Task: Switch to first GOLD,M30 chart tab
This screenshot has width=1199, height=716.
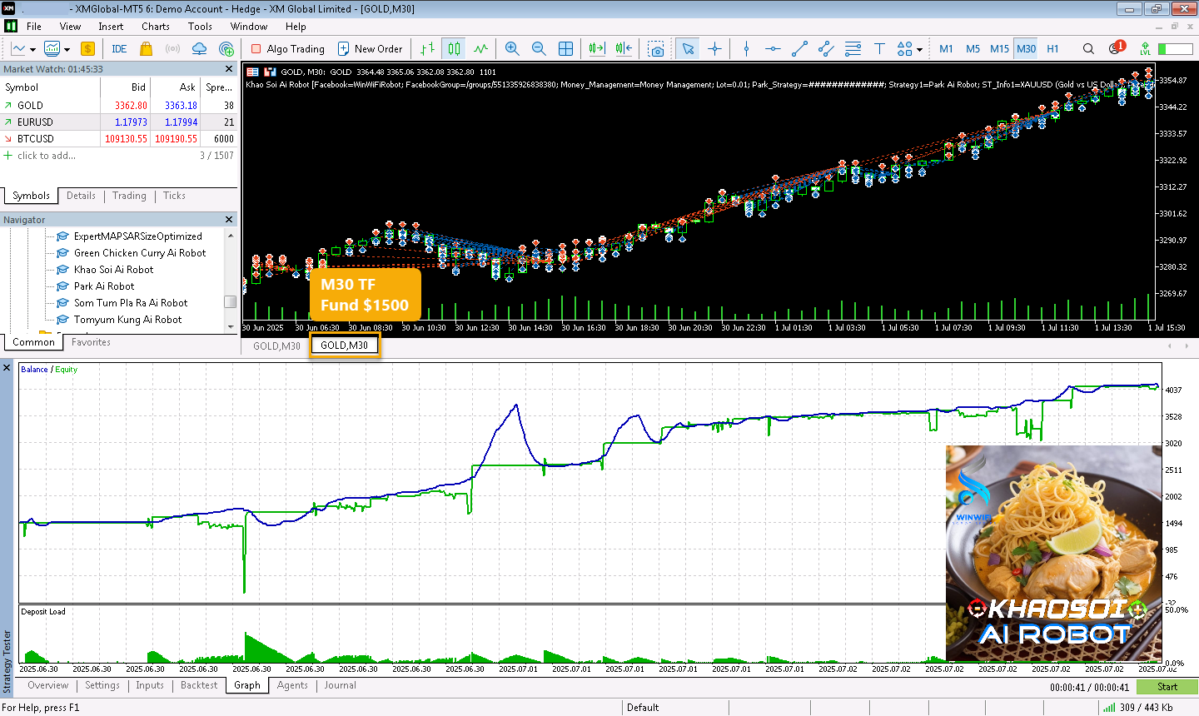Action: tap(276, 346)
